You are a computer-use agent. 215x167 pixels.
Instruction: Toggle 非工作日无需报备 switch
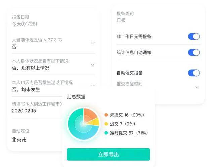click(193, 36)
